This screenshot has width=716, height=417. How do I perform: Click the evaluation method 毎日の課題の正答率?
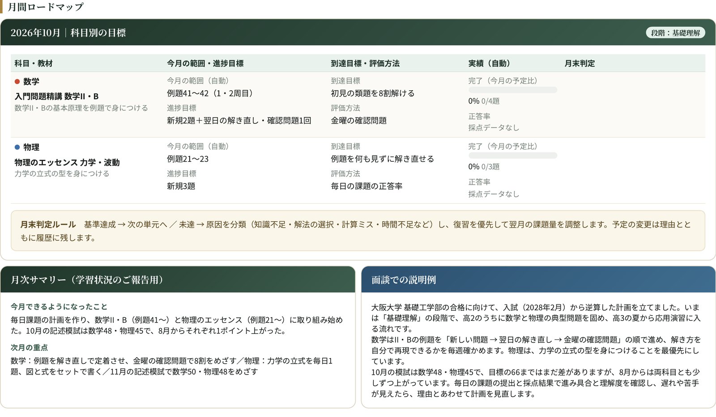(x=367, y=186)
